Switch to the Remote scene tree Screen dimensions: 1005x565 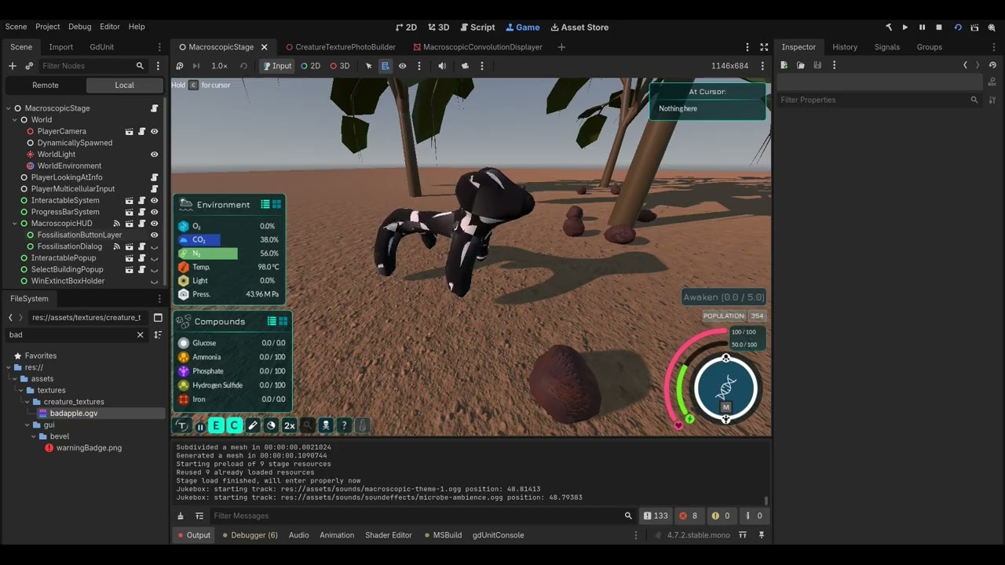[46, 85]
